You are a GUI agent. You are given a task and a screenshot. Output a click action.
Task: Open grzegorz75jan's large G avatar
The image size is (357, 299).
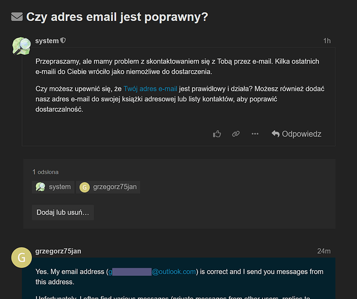point(22,258)
